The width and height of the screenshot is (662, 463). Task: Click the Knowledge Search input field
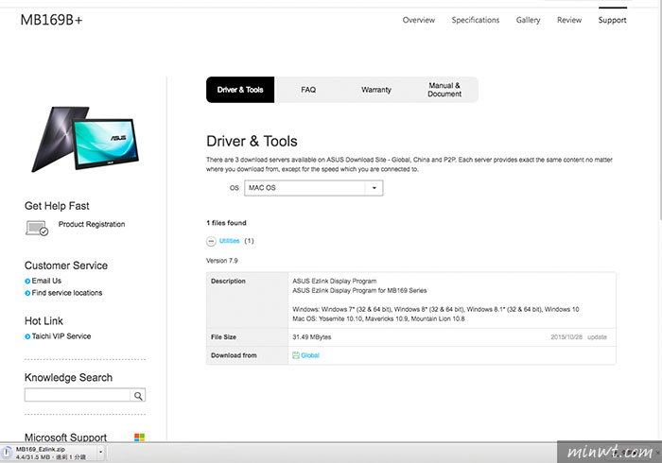tap(78, 395)
